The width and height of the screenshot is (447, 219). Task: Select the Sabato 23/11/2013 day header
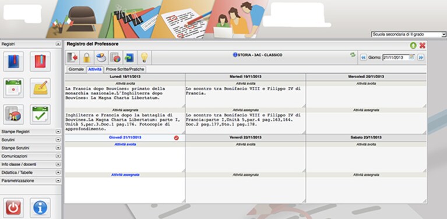coord(366,137)
